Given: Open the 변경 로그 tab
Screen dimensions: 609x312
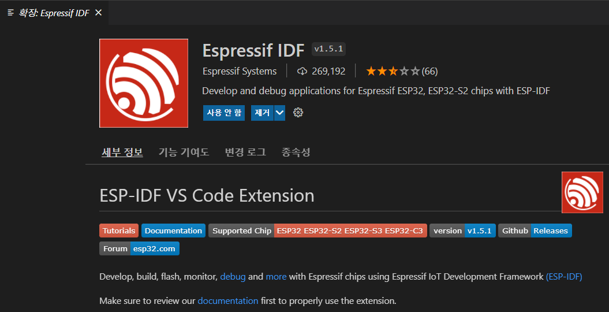Looking at the screenshot, I should [x=245, y=153].
